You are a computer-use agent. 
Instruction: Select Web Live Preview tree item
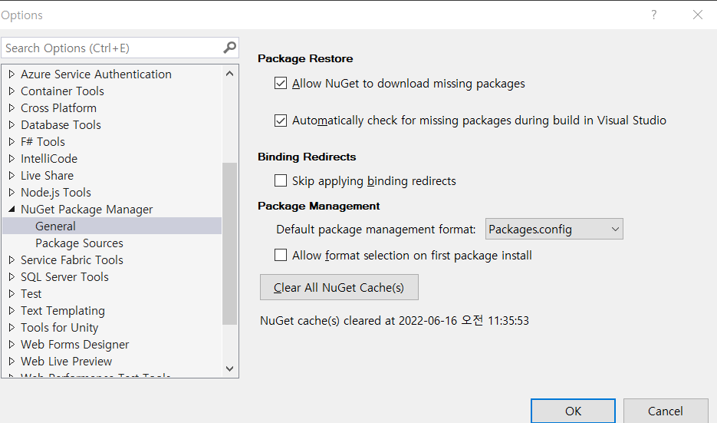click(x=66, y=361)
